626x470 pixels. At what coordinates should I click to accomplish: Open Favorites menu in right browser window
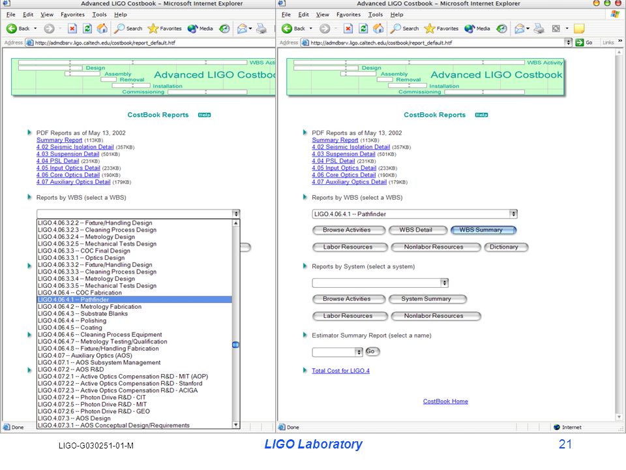[x=348, y=14]
